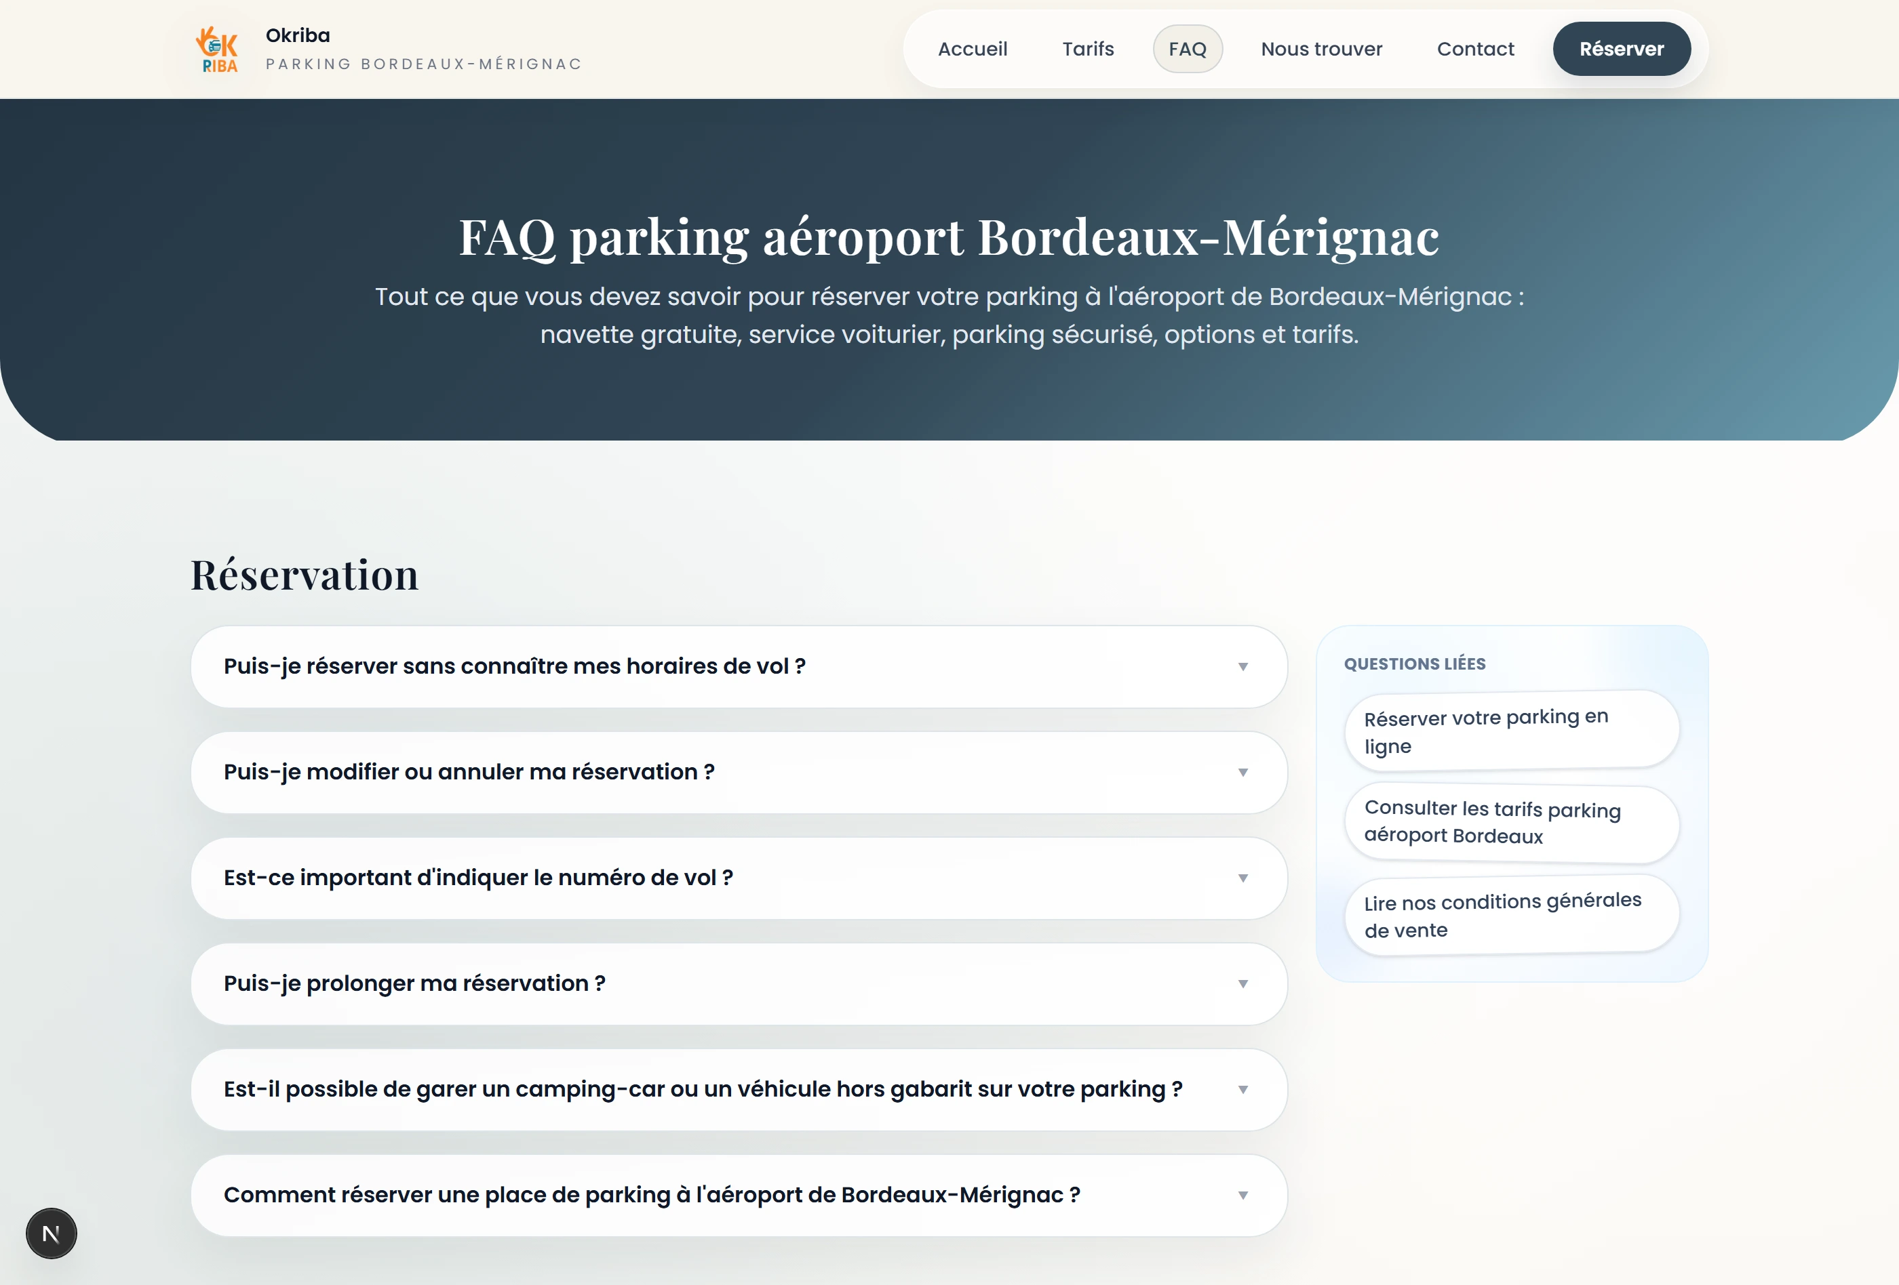Open Réserver votre parking en ligne link
The height and width of the screenshot is (1285, 1899).
coord(1512,731)
